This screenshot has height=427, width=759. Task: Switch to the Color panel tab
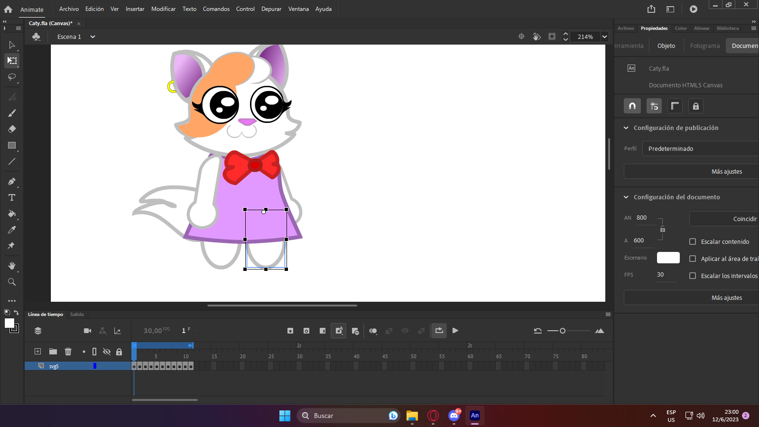point(681,28)
